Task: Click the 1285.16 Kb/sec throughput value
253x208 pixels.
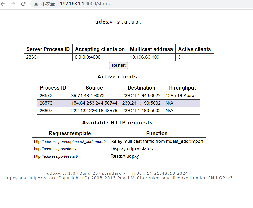Action: point(181,96)
